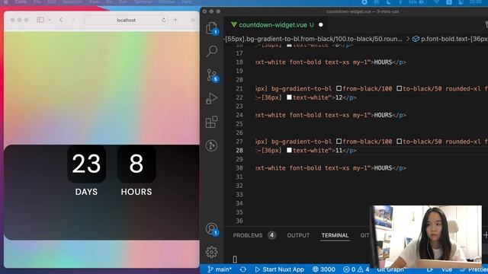The image size is (488, 274).
Task: Click to-black/50 color swatch on line 21
Action: tap(400, 88)
